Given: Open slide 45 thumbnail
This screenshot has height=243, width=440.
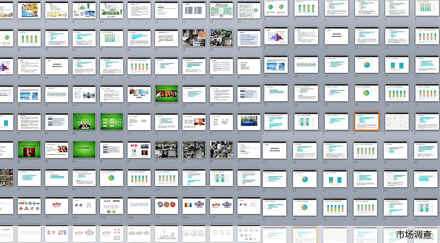Looking at the screenshot, I should 249,66.
